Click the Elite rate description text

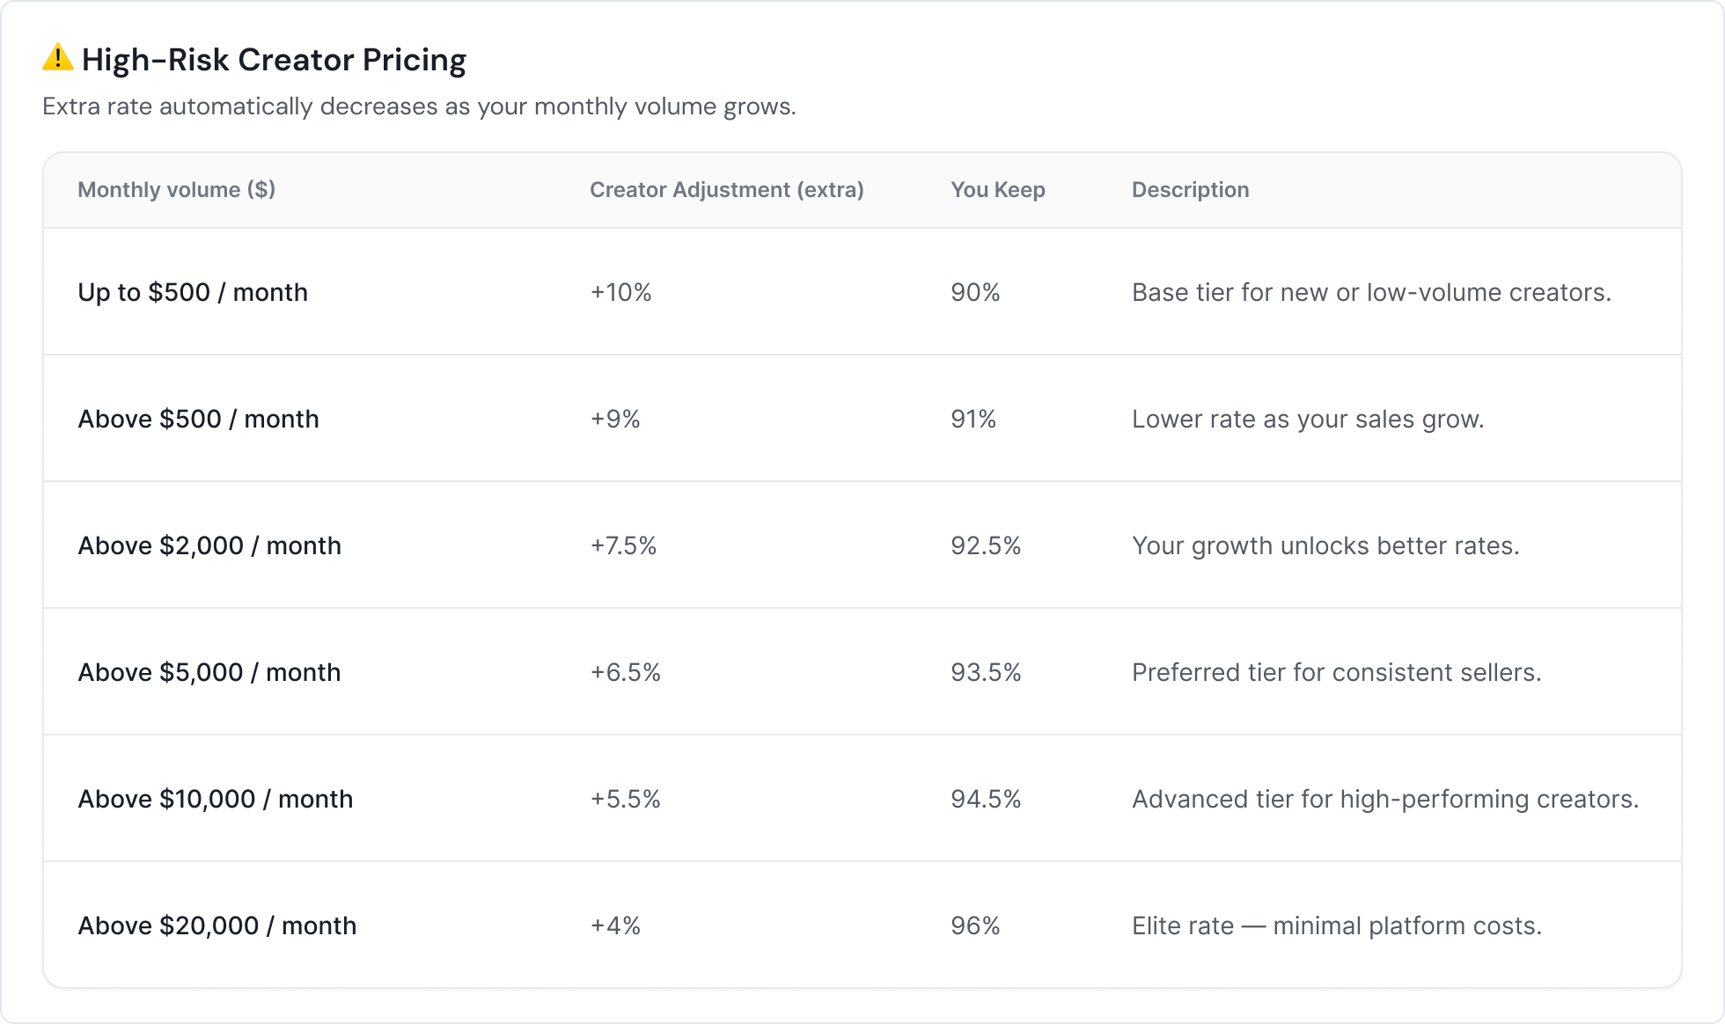1336,925
